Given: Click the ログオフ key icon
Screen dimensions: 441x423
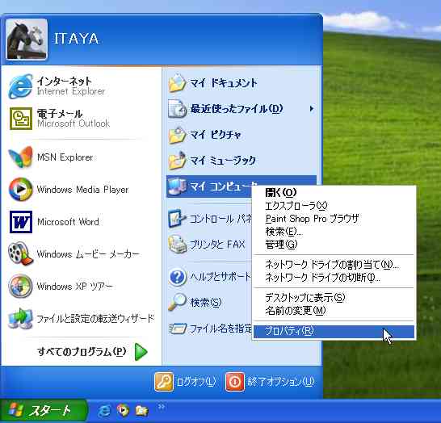Looking at the screenshot, I should tap(164, 381).
